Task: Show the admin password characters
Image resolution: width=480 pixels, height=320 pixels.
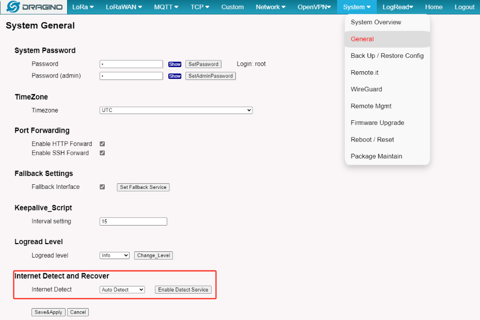Action: click(x=175, y=76)
